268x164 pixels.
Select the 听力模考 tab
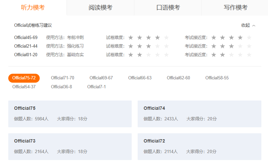point(33,8)
